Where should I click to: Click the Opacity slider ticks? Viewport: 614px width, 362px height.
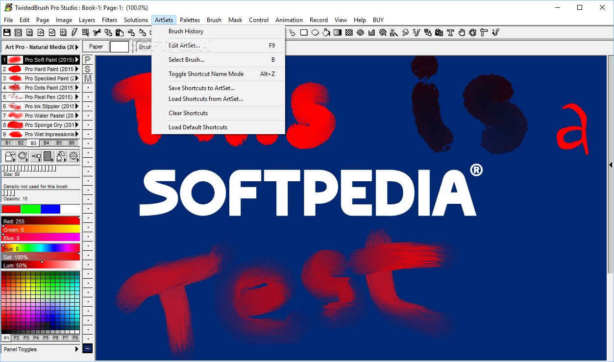pos(9,193)
